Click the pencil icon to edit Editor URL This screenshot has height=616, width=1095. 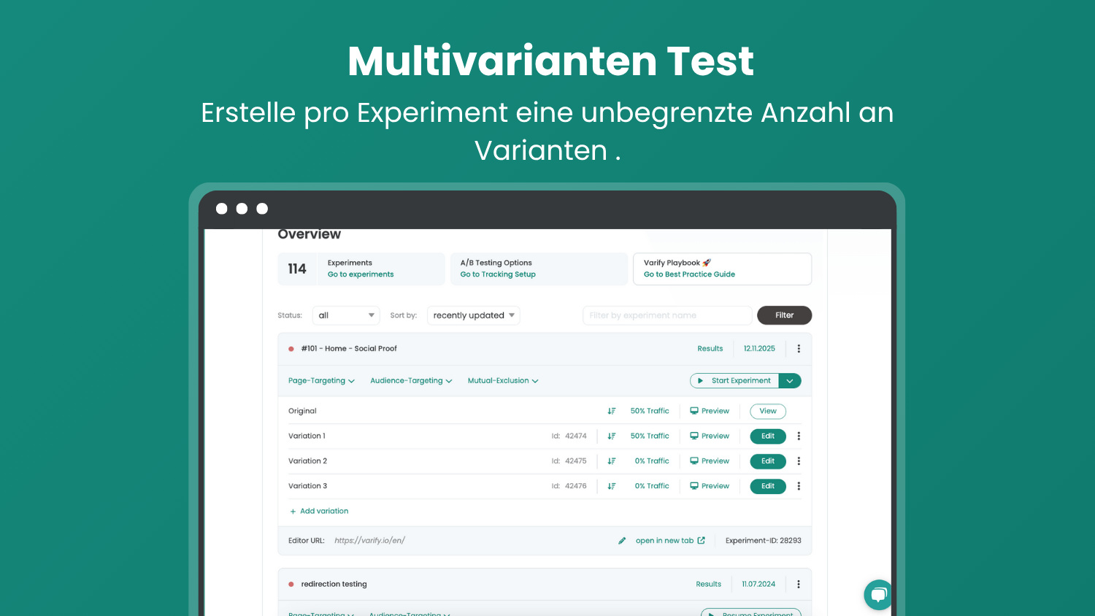pyautogui.click(x=622, y=541)
